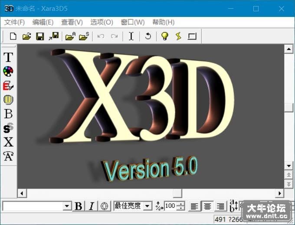The height and width of the screenshot is (225, 295).
Task: Click the status bar coordinates starting with 491
Action: (x=228, y=219)
